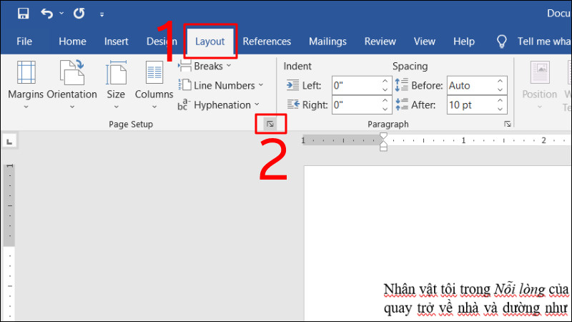The height and width of the screenshot is (322, 572).
Task: Open the Columns tool
Action: (154, 85)
